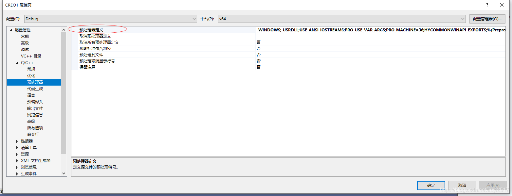Click the 确定 button

click(x=431, y=186)
